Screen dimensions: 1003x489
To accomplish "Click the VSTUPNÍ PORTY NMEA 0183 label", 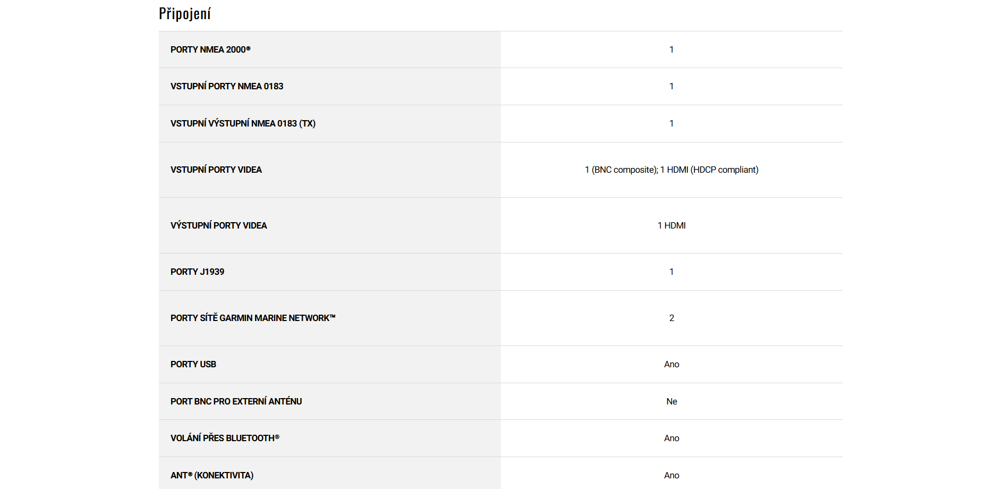I will (227, 86).
